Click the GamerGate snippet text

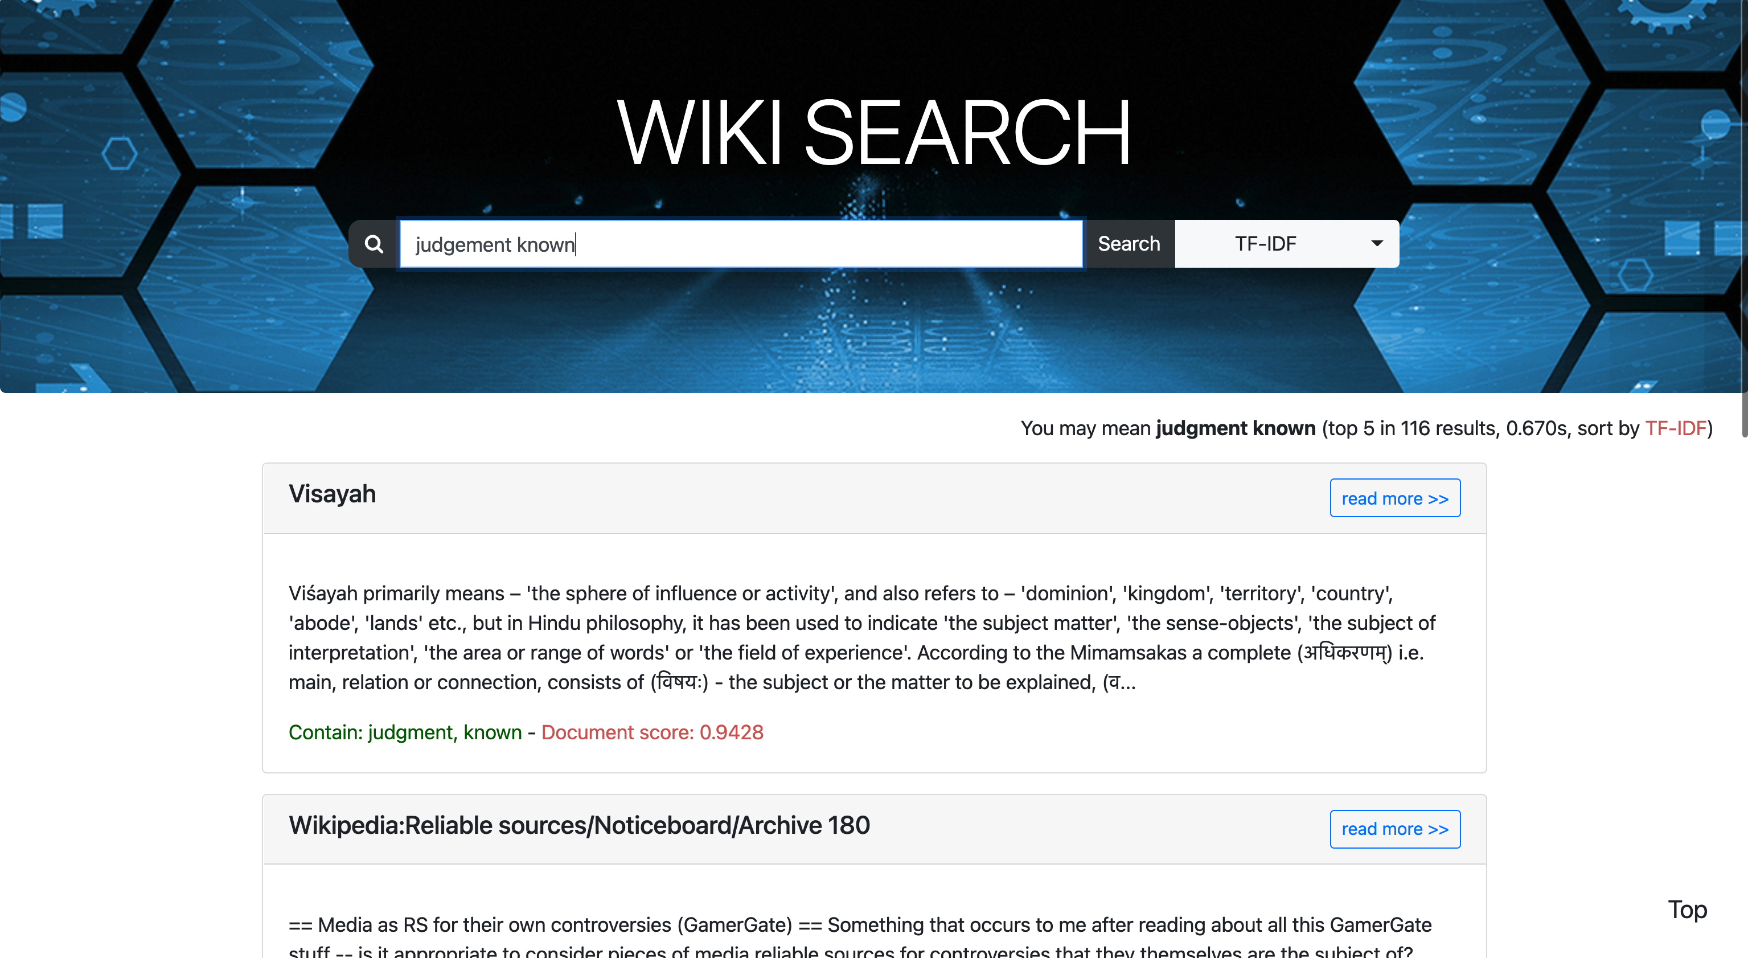point(860,926)
